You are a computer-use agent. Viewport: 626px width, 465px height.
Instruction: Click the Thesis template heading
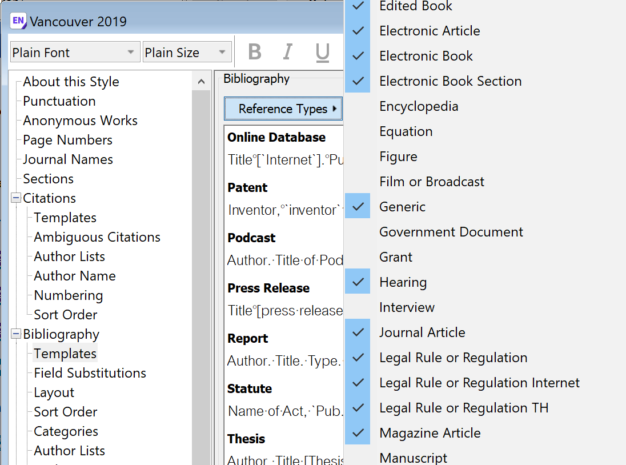coord(246,439)
